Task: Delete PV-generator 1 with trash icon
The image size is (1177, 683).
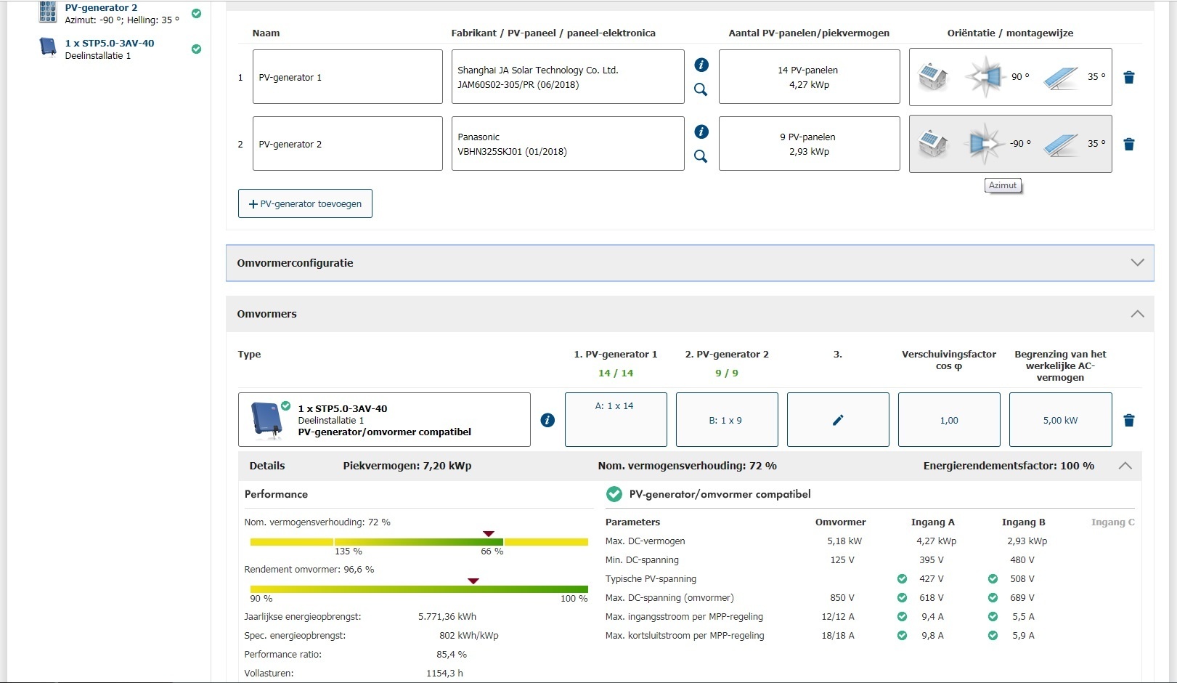Action: pyautogui.click(x=1128, y=78)
